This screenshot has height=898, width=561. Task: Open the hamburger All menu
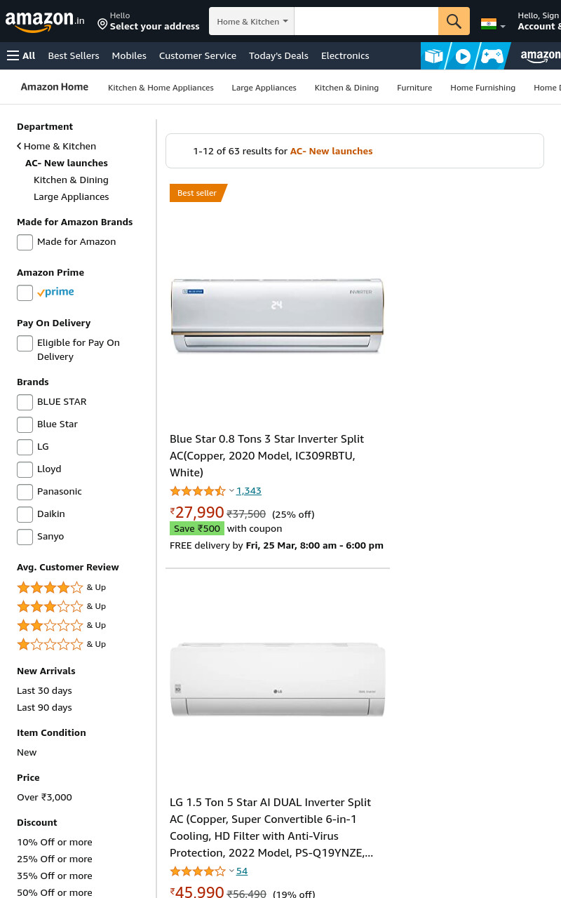coord(21,55)
